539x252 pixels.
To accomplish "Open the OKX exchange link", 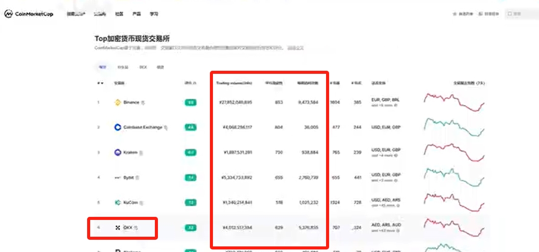I will coord(127,228).
